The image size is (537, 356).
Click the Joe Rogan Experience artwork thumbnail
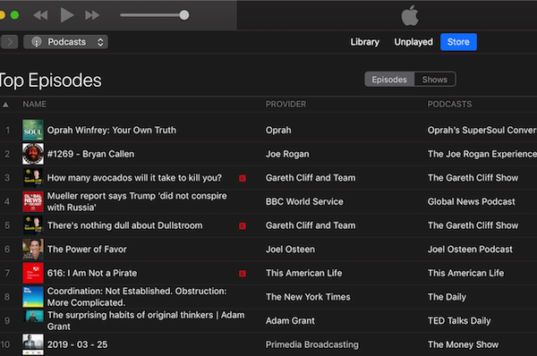[x=33, y=154]
